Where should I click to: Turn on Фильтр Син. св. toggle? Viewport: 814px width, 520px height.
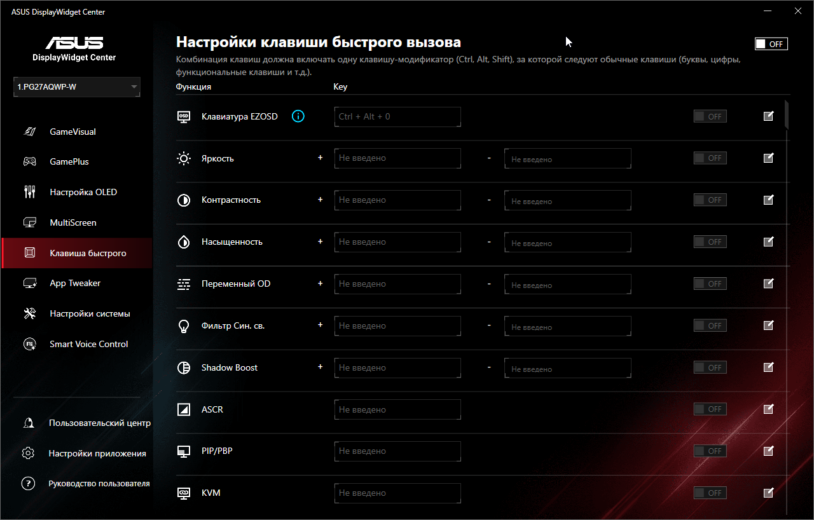pos(710,325)
